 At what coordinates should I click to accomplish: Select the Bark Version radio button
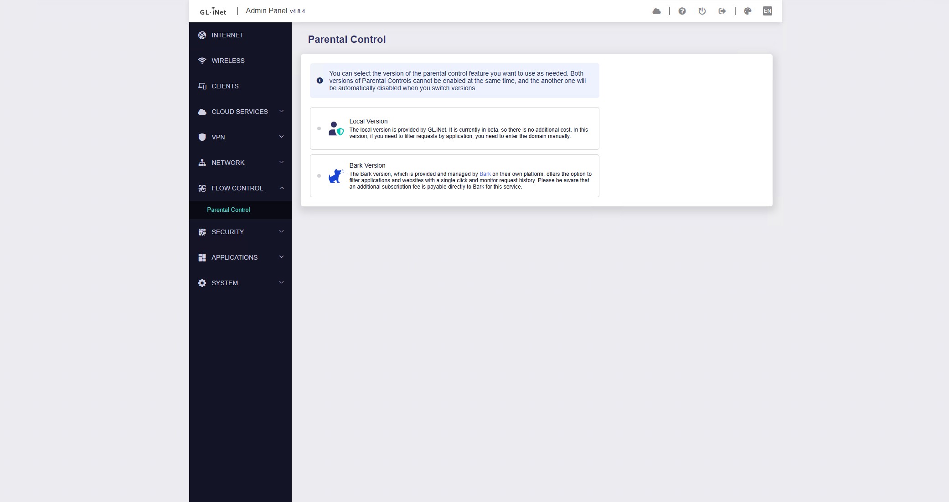tap(319, 176)
